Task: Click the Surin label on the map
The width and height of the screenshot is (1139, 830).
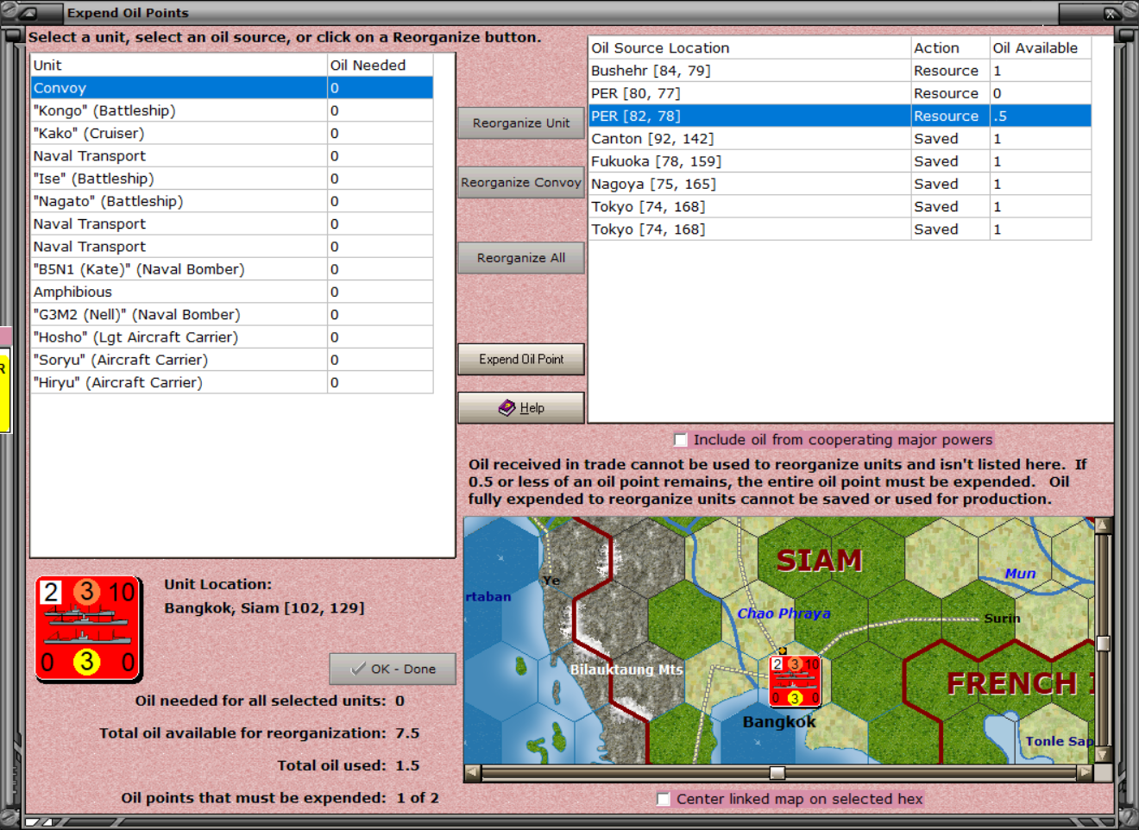Action: pos(1002,619)
